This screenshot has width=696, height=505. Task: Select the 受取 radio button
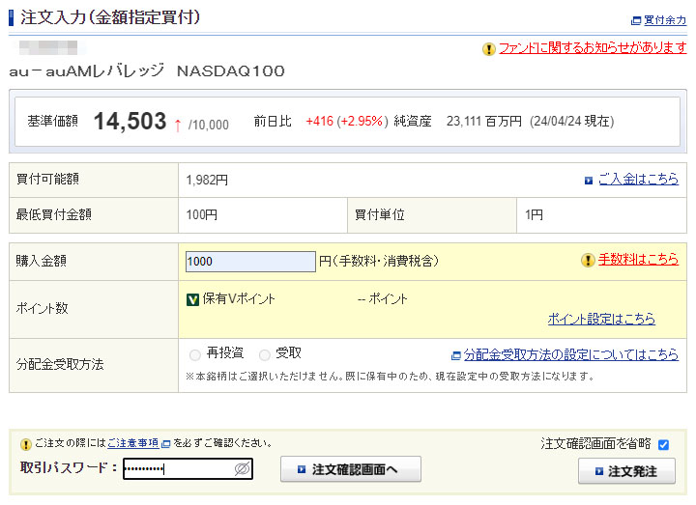(x=265, y=354)
